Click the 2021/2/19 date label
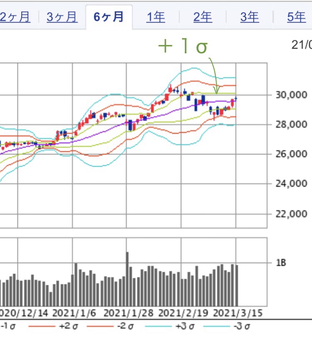This screenshot has width=312, height=346. click(x=183, y=313)
